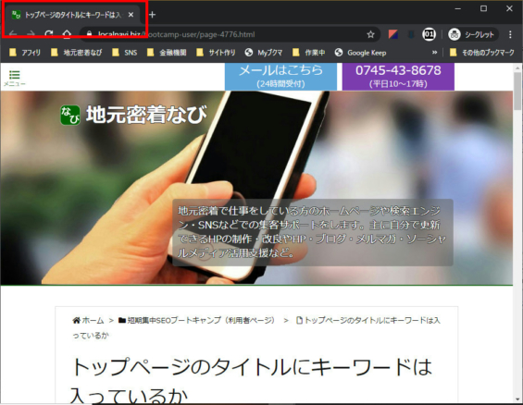The height and width of the screenshot is (405, 523).
Task: Click the ホーム breadcrumb link
Action: (88, 321)
